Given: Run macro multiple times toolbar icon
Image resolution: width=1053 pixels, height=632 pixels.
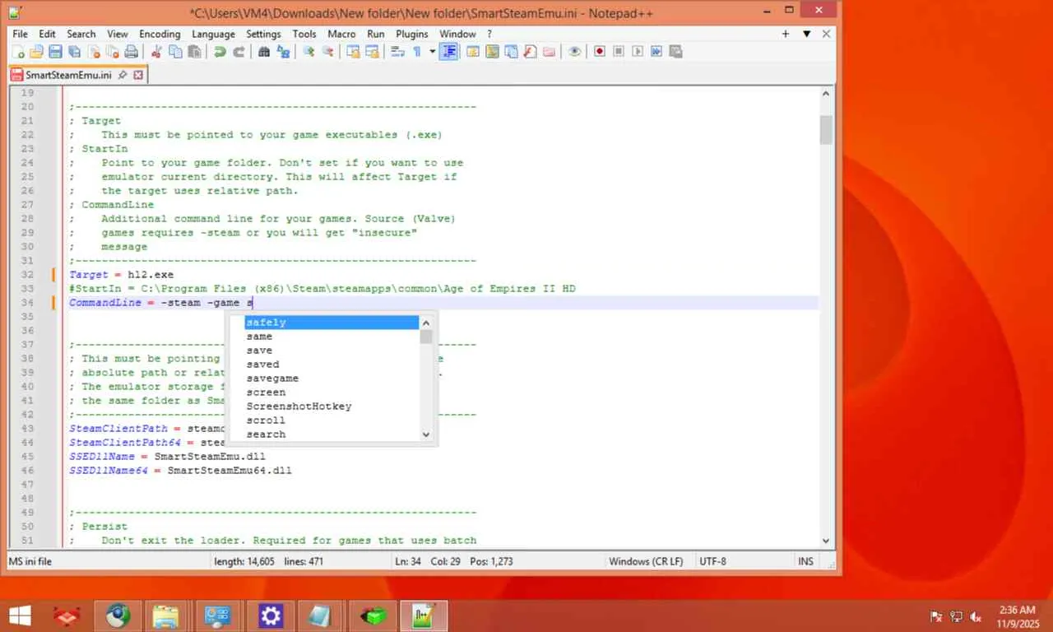Looking at the screenshot, I should 656,51.
